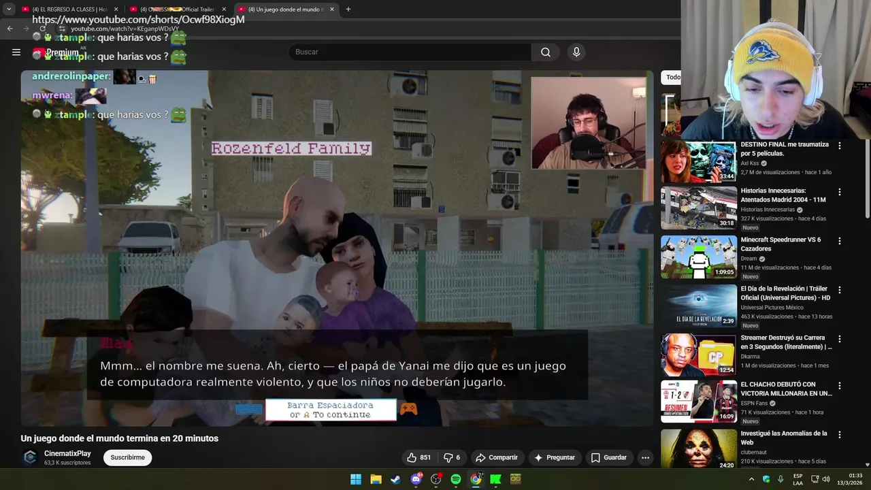Screen dimensions: 871x490
Task: Open 'Investigué las Anomalías de la Web' thumbnail
Action: point(699,449)
